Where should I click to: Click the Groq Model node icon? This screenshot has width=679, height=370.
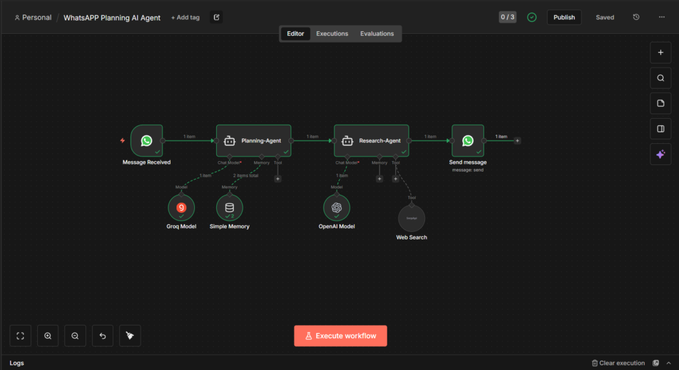(181, 208)
